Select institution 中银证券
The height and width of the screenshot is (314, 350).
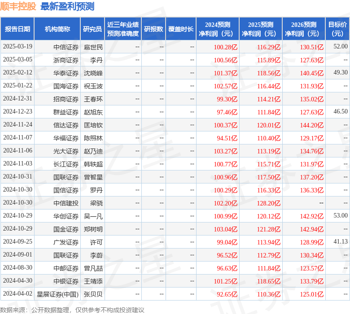(x=66, y=281)
